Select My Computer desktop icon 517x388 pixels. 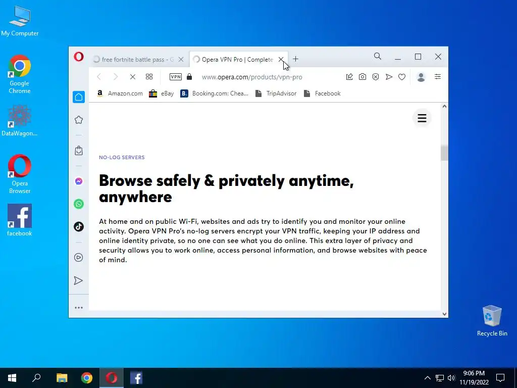(x=20, y=21)
